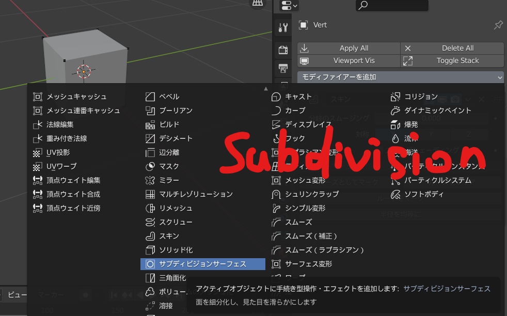Click the メッシュ変形 icon
This screenshot has width=507, height=316.
(276, 180)
